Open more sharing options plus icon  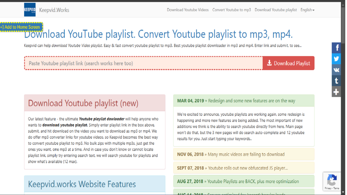(336, 92)
